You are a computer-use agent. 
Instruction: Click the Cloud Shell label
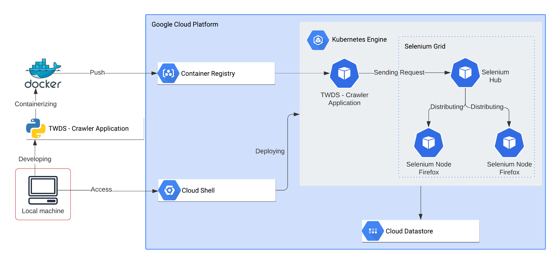tap(198, 190)
